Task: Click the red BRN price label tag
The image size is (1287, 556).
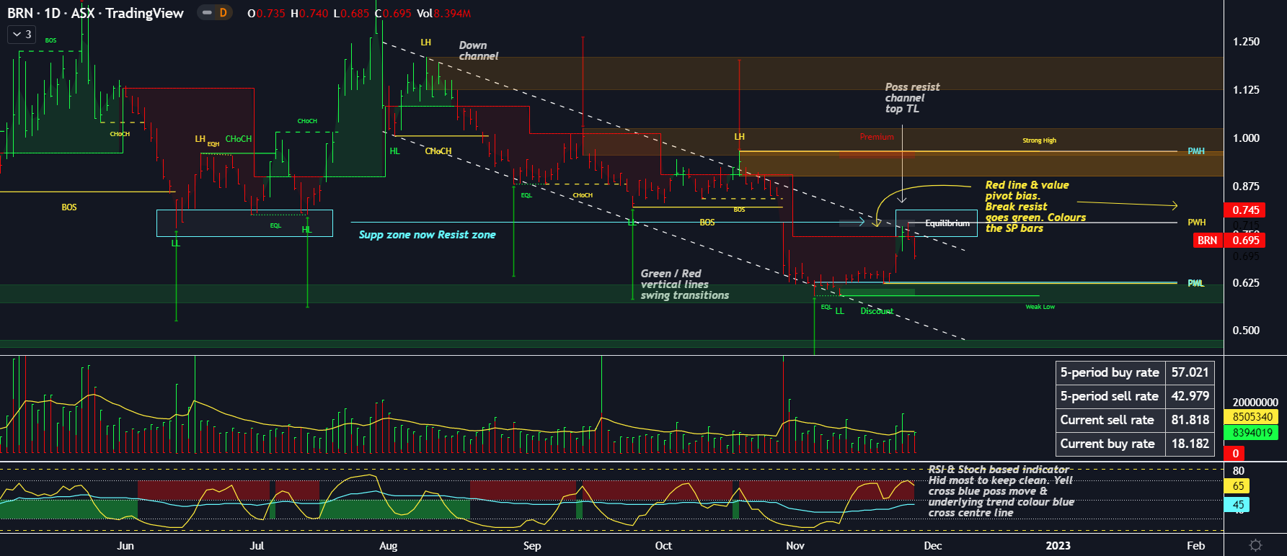Action: coord(1207,241)
